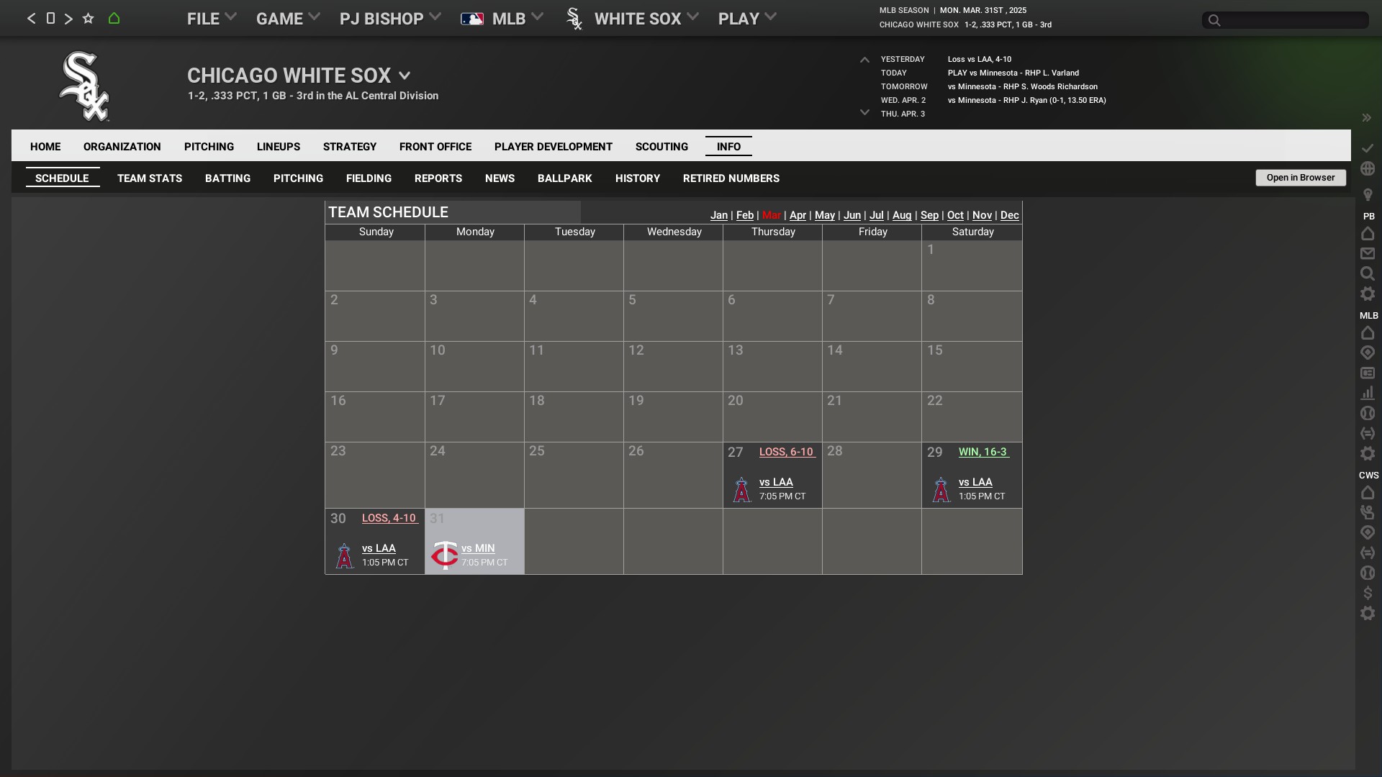Image resolution: width=1382 pixels, height=777 pixels.
Task: Click the search input field
Action: (x=1292, y=20)
